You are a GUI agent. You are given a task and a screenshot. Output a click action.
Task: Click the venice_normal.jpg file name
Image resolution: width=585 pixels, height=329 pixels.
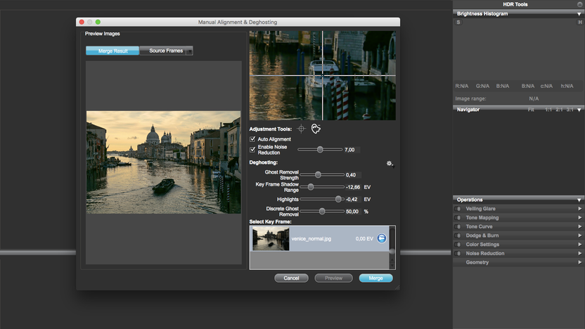pos(311,239)
